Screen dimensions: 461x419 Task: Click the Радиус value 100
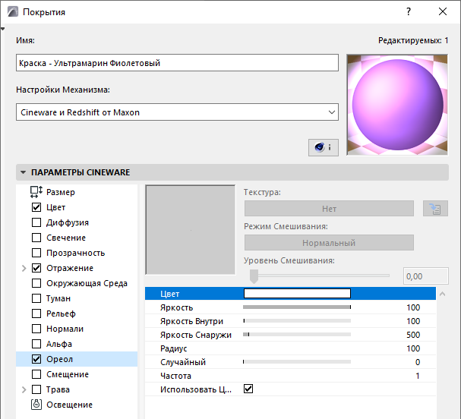click(413, 348)
